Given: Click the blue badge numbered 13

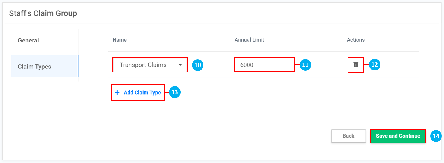Looking at the screenshot, I should pos(175,92).
